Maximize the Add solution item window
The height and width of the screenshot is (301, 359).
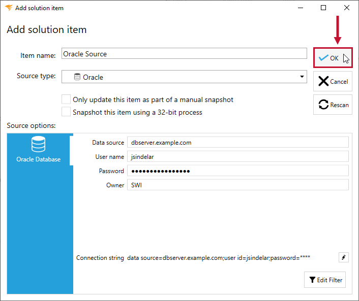[x=323, y=8]
